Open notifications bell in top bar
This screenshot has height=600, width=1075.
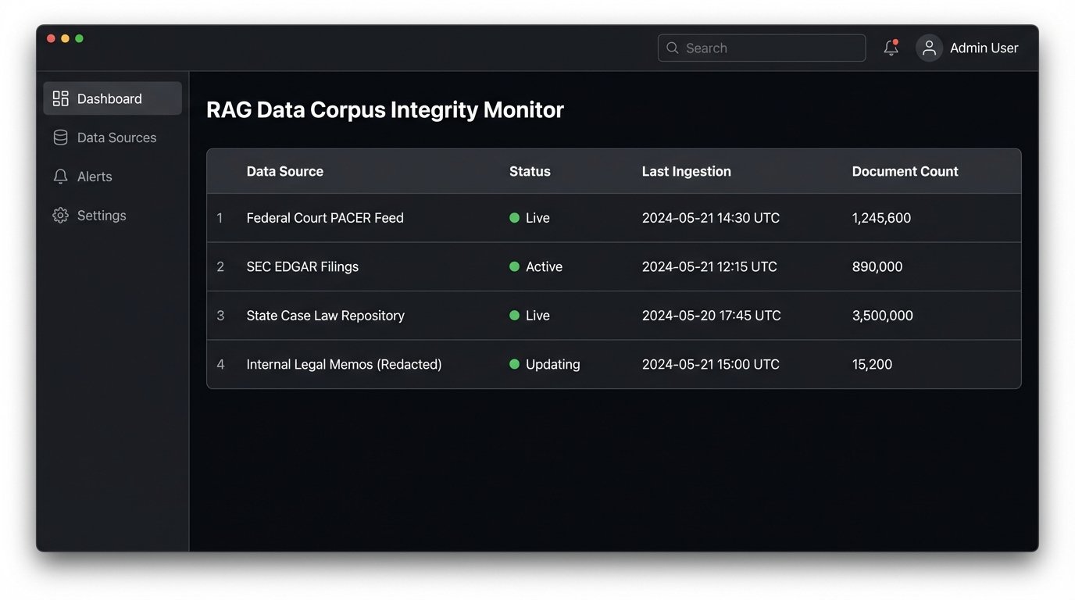[891, 48]
